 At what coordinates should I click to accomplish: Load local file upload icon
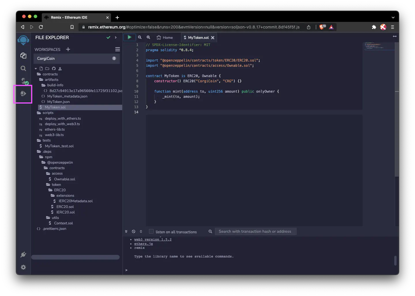(x=60, y=68)
